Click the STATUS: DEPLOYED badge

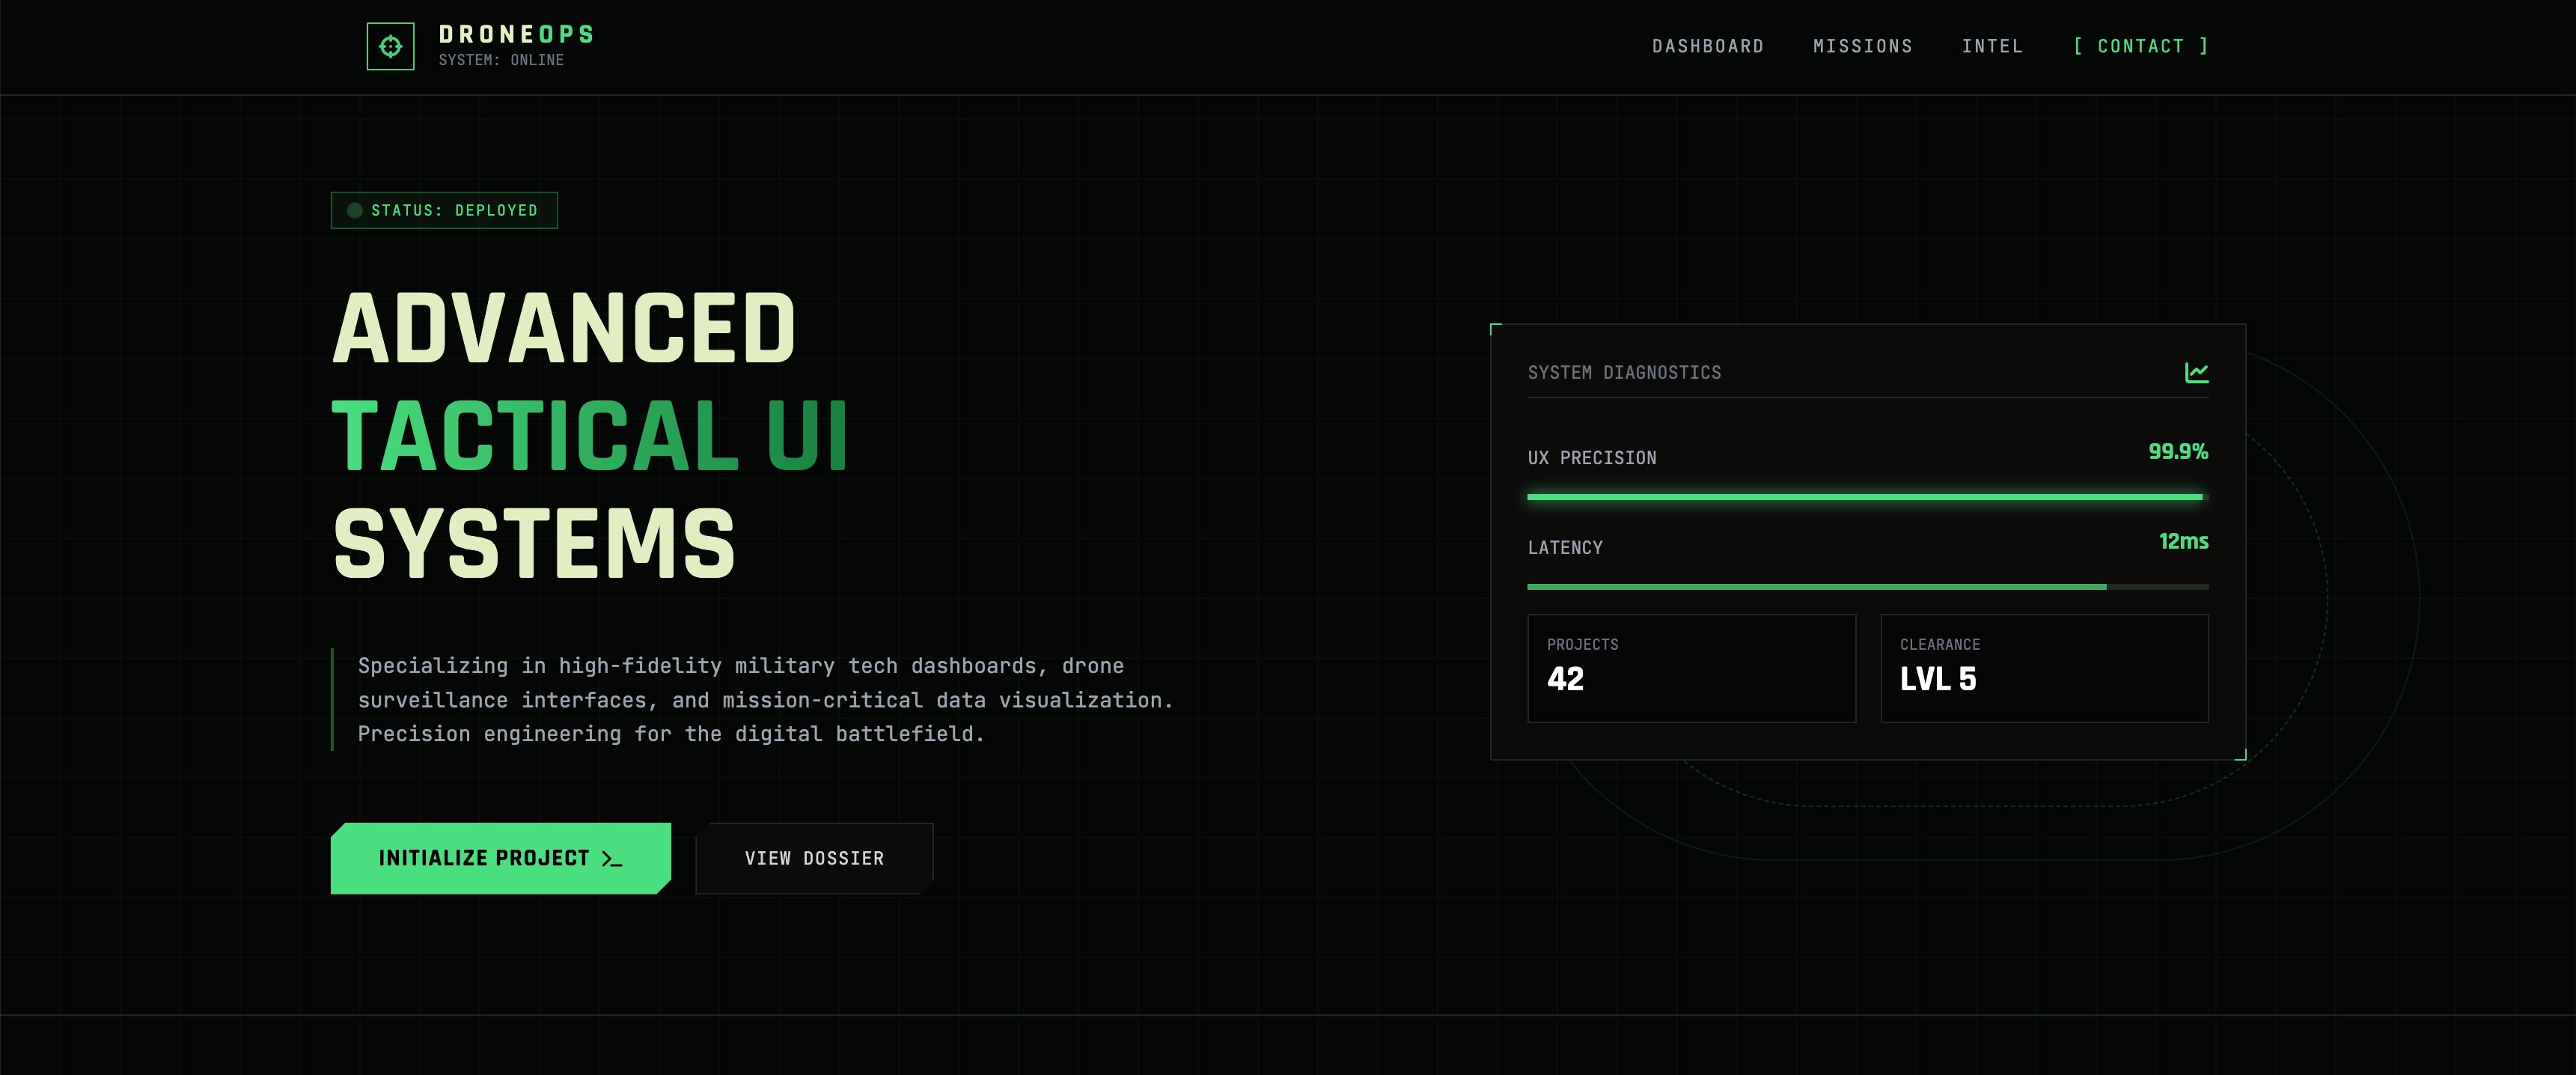[444, 209]
